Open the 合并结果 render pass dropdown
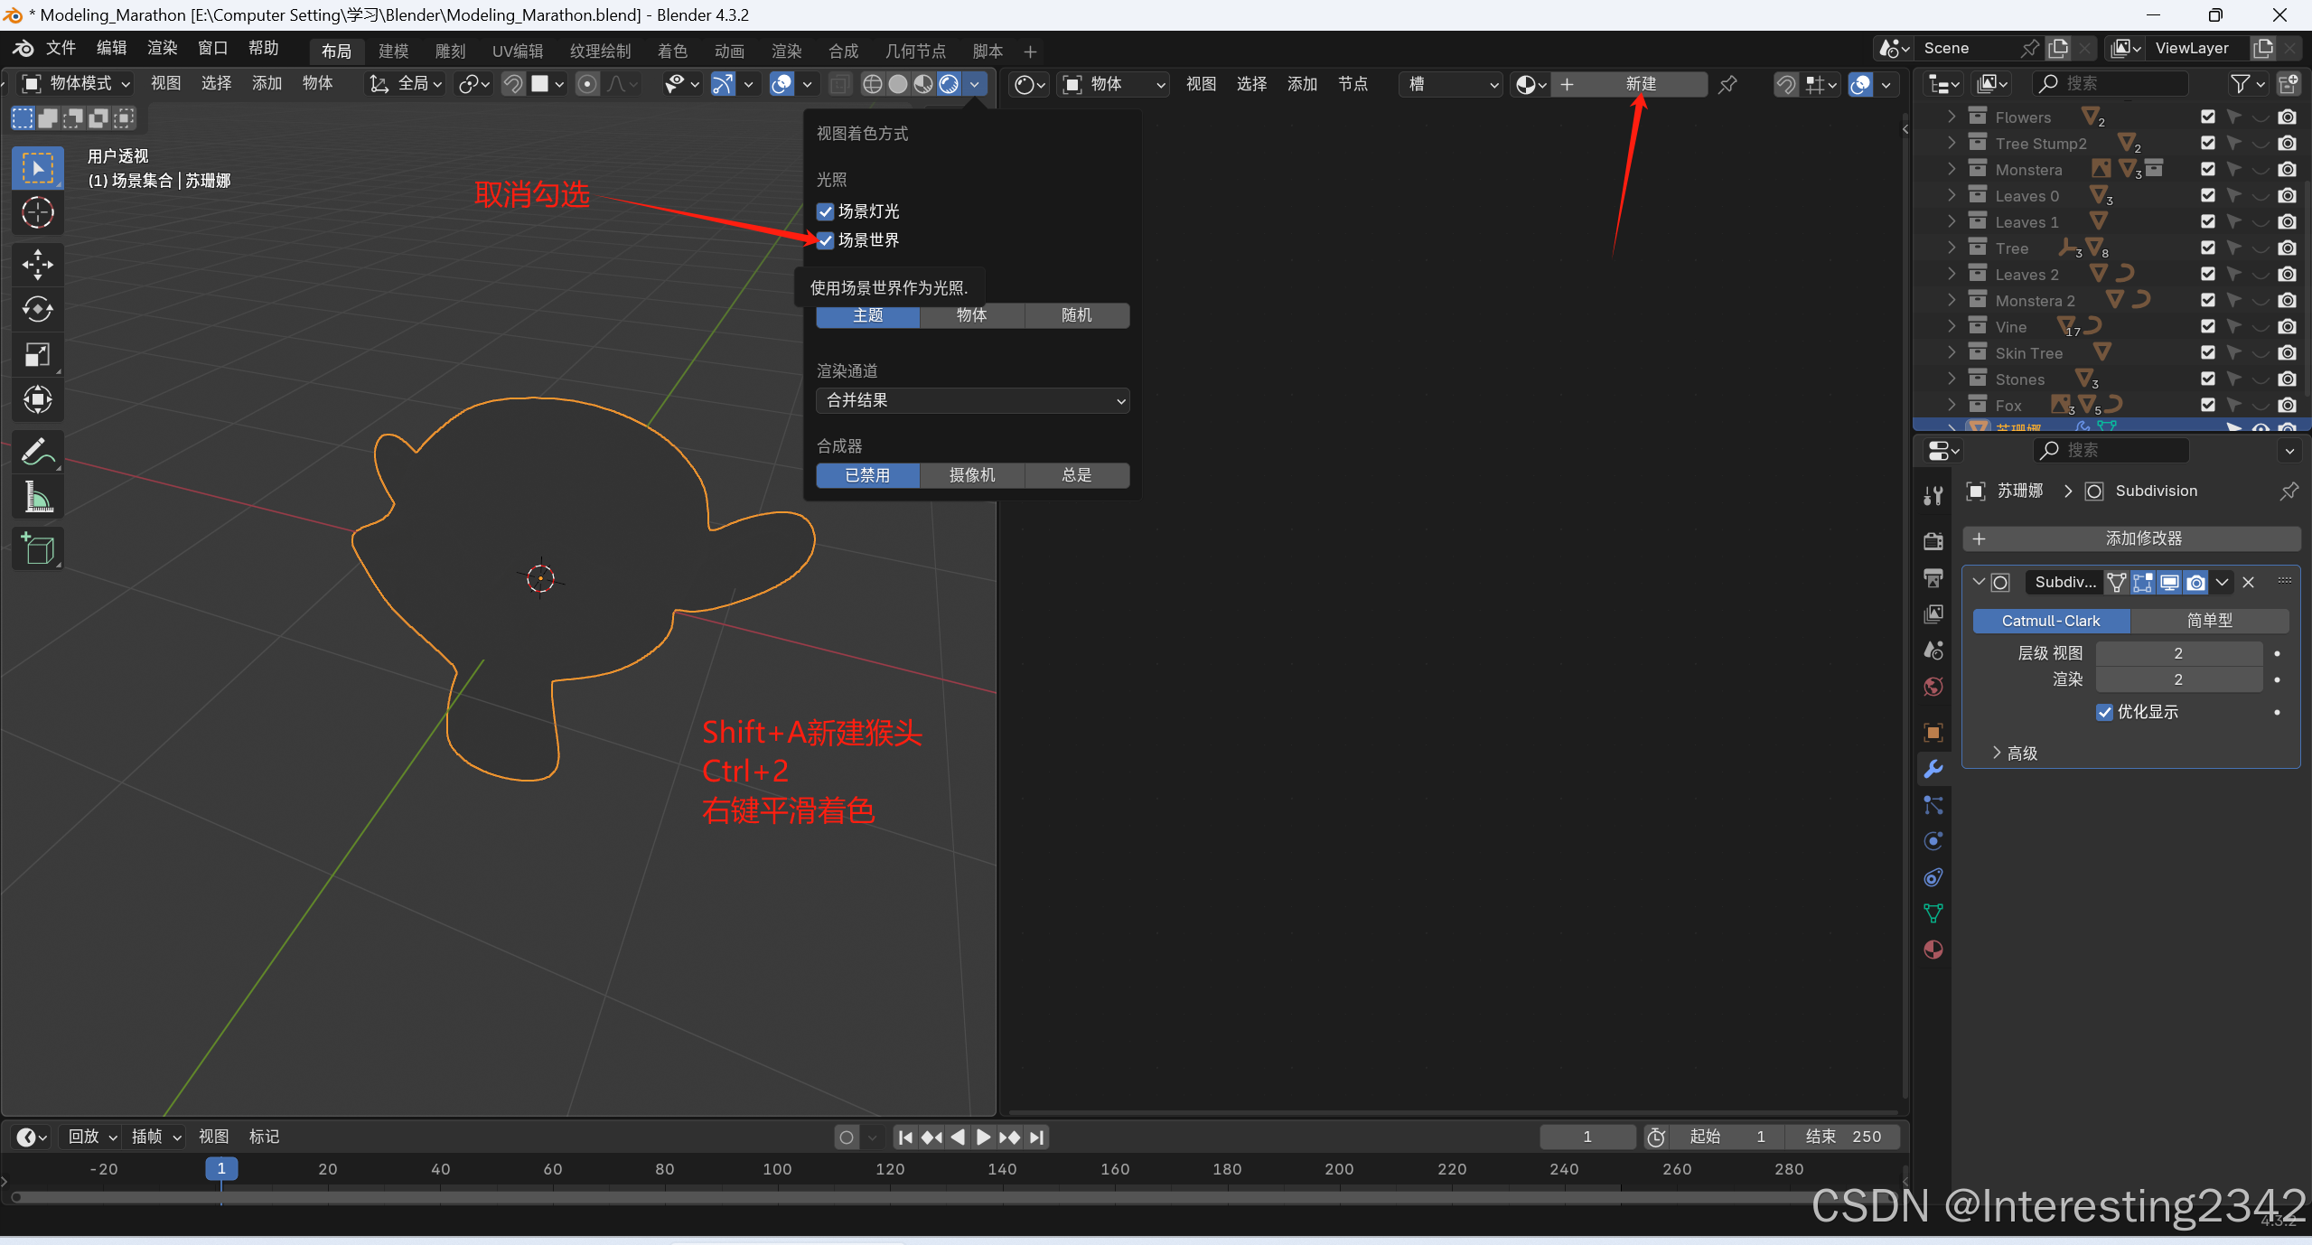 [x=972, y=400]
